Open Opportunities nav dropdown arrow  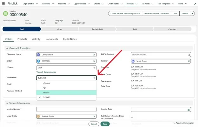(89, 4)
